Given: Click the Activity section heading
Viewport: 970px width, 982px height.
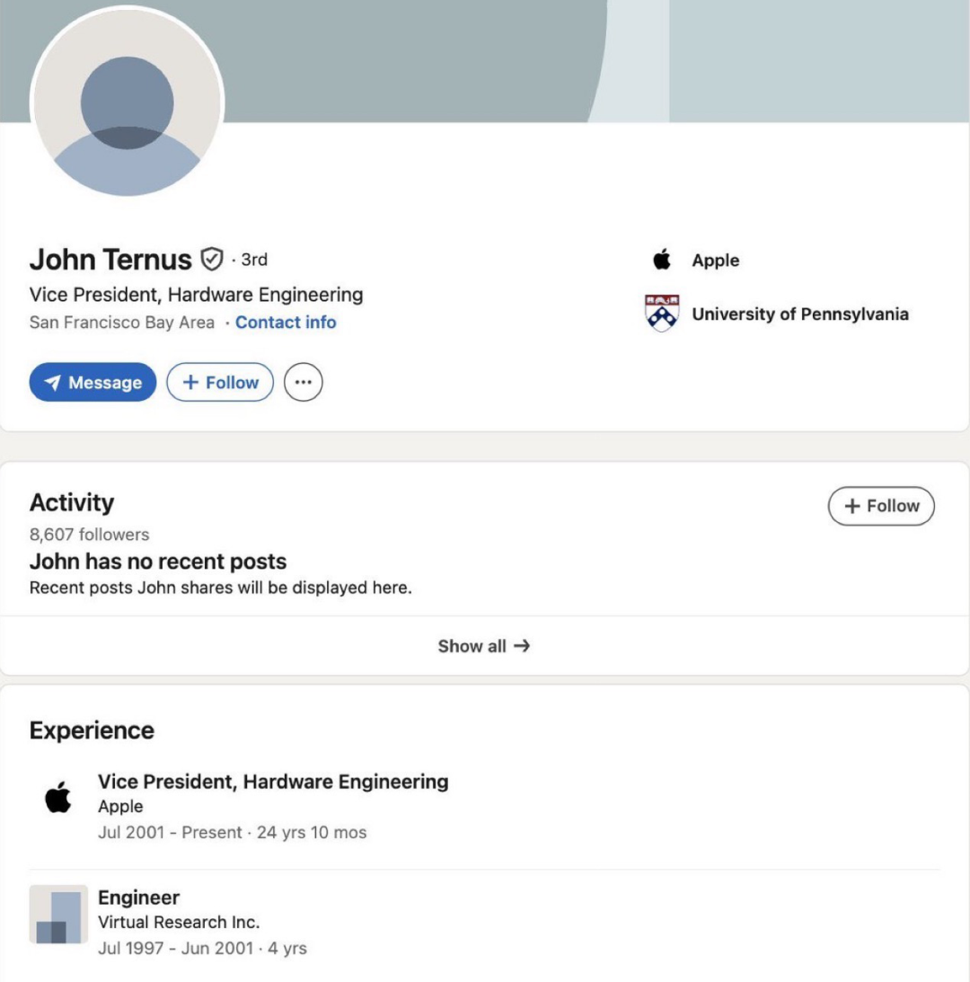Looking at the screenshot, I should [71, 502].
